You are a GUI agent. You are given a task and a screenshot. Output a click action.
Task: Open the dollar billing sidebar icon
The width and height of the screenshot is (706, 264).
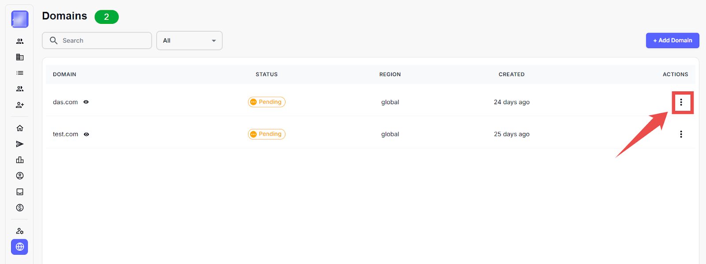pyautogui.click(x=20, y=207)
